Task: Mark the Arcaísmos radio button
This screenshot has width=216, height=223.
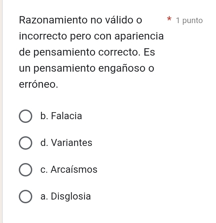Action: [26, 170]
